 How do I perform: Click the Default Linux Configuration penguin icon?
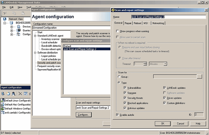coord(3,100)
